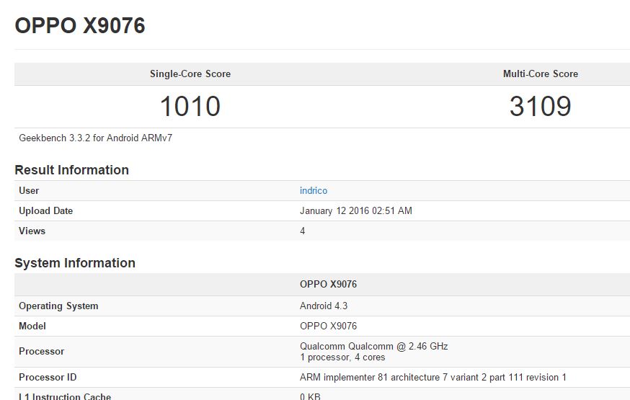Click the User row label
The image size is (630, 400).
[29, 191]
